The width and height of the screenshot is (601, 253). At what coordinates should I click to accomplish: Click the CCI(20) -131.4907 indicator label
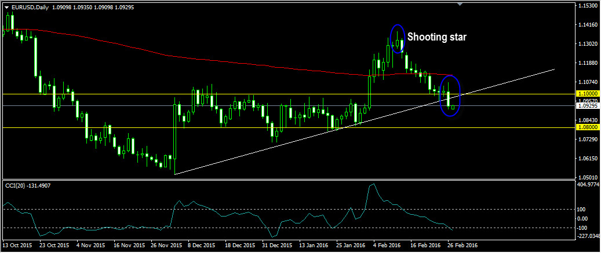coord(28,185)
